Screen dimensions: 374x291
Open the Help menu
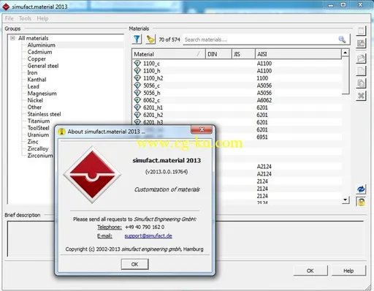(x=42, y=18)
